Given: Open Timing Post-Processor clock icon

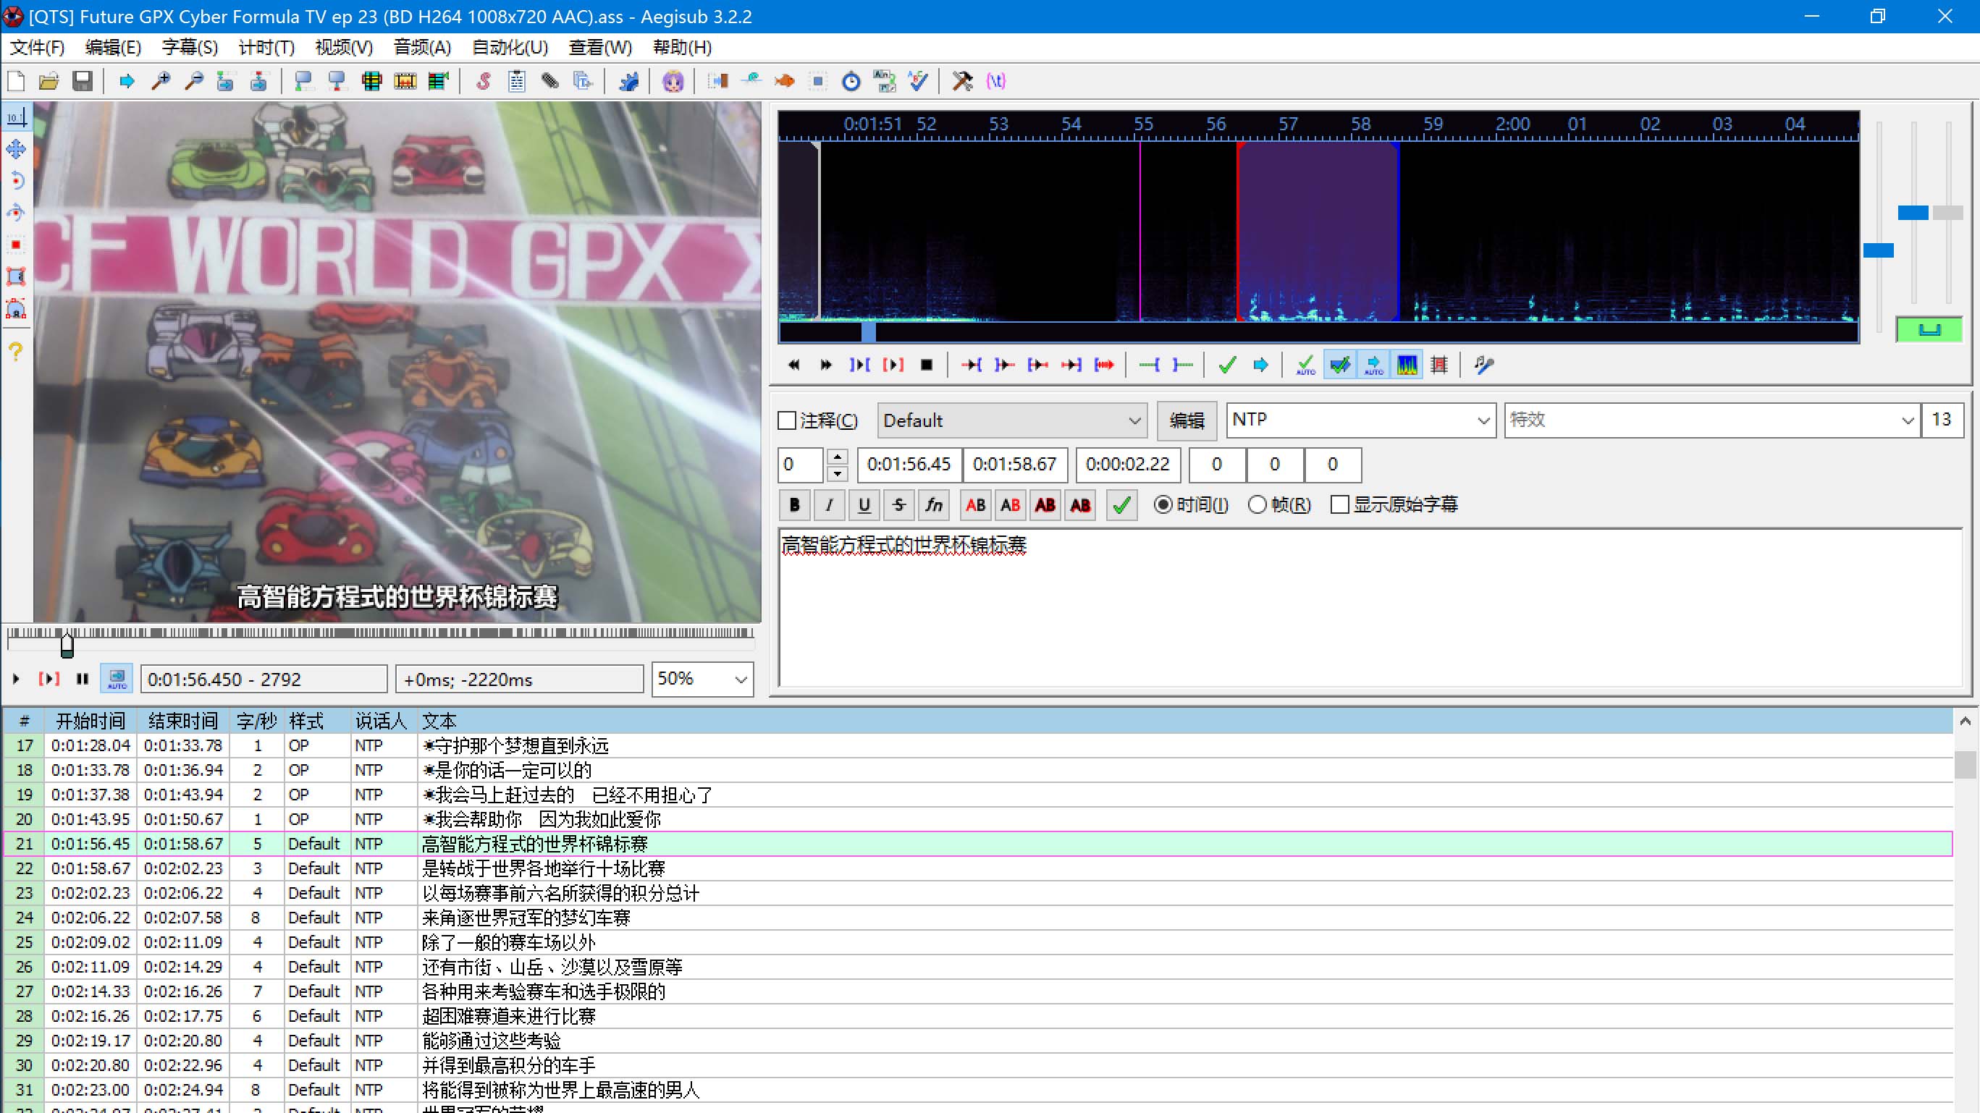Looking at the screenshot, I should point(851,80).
